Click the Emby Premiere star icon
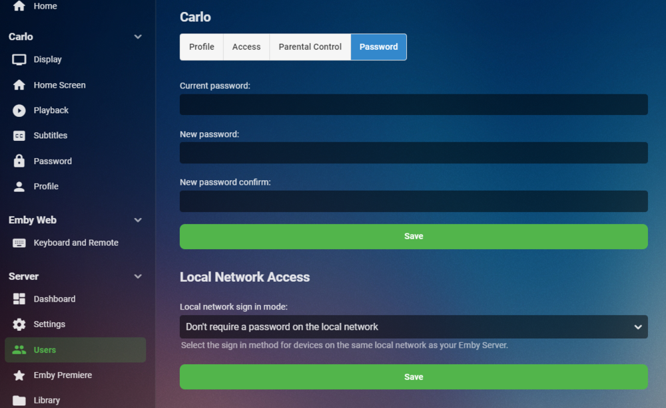This screenshot has width=666, height=408. (x=19, y=375)
